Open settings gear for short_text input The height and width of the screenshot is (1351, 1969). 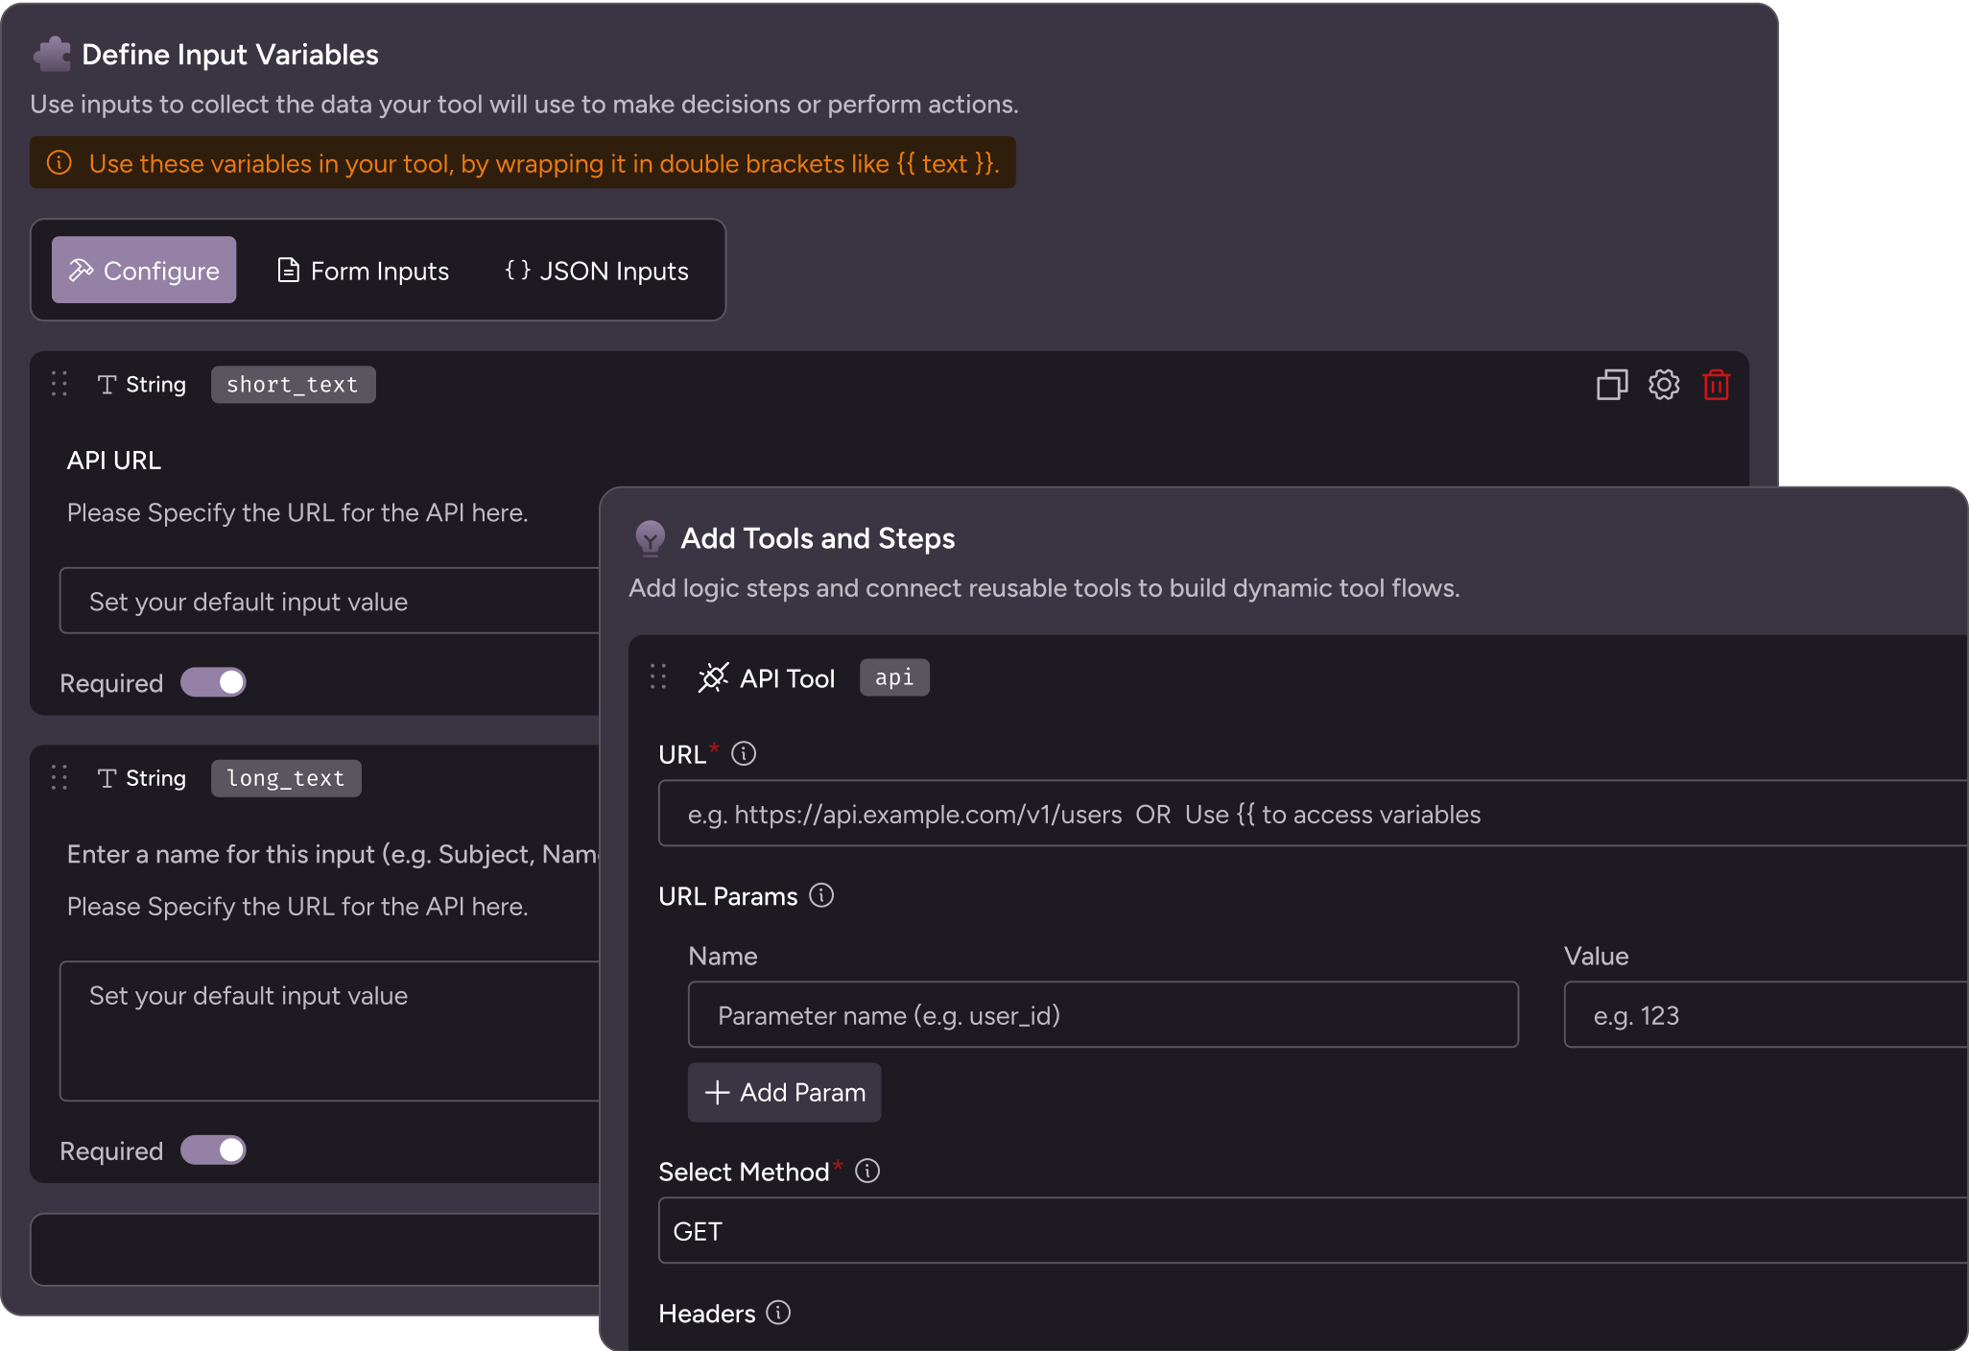pos(1664,385)
